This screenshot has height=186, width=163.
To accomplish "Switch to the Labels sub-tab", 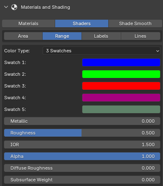I will click(x=101, y=36).
